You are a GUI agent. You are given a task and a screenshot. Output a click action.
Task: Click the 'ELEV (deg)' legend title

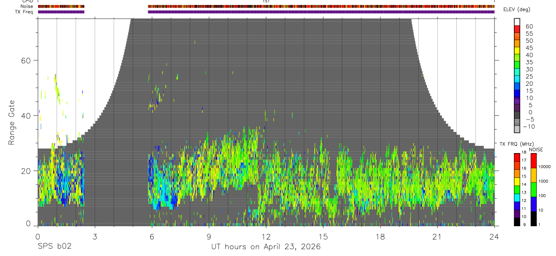coord(517,9)
